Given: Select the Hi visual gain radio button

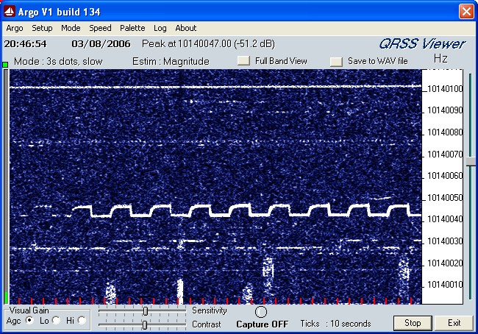Looking at the screenshot, I should coord(82,321).
